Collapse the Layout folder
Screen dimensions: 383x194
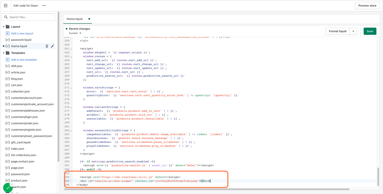click(x=4, y=27)
